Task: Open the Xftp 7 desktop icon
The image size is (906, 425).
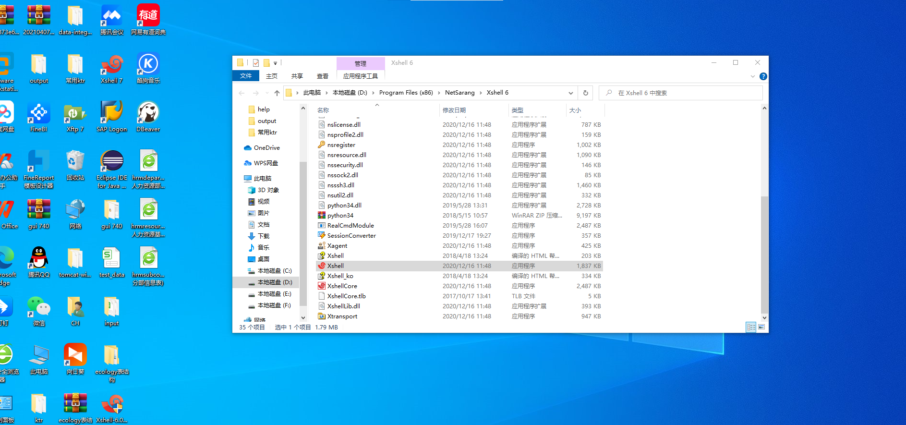Action: pos(75,117)
